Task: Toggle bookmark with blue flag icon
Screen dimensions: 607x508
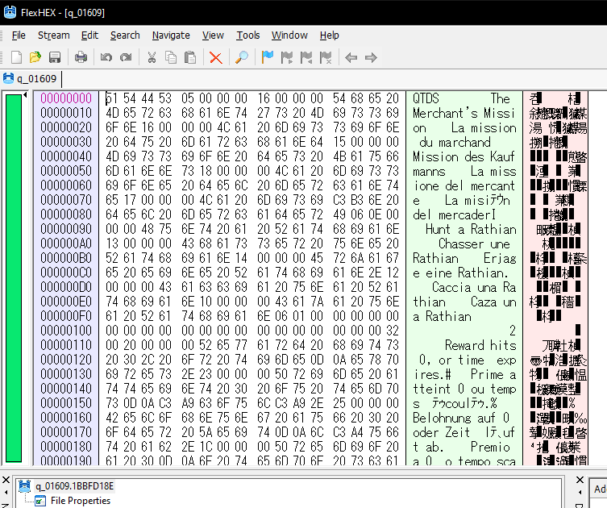Action: [267, 57]
